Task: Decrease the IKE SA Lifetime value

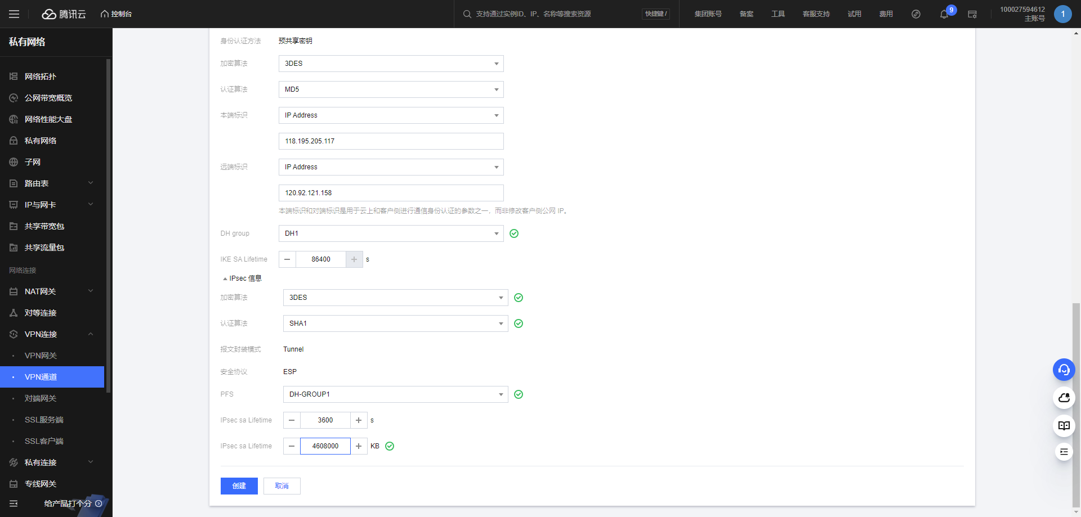Action: coord(287,259)
